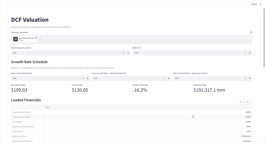Increase the Year 10 Step-Down End rate
This screenshot has width=265, height=143.
tap(250, 78)
